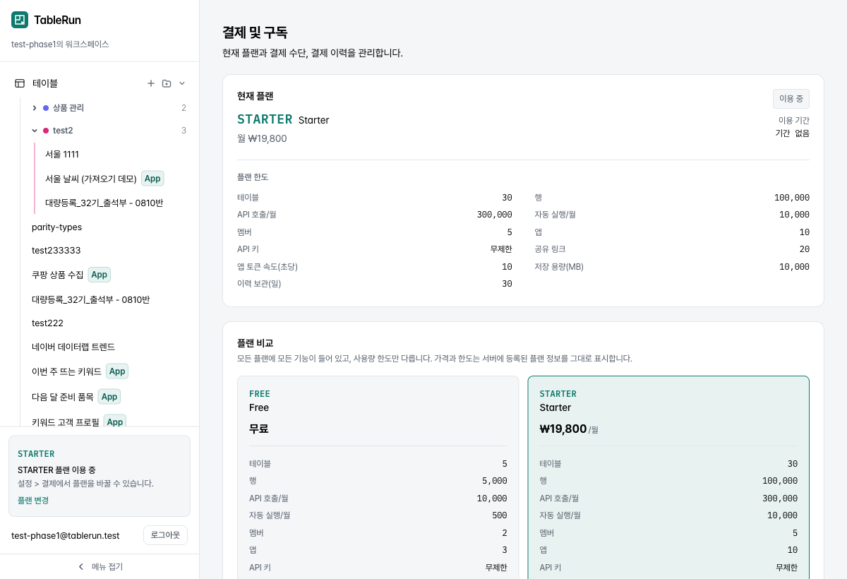This screenshot has height=579, width=847.
Task: Click the TableRun logo icon
Action: pyautogui.click(x=20, y=20)
